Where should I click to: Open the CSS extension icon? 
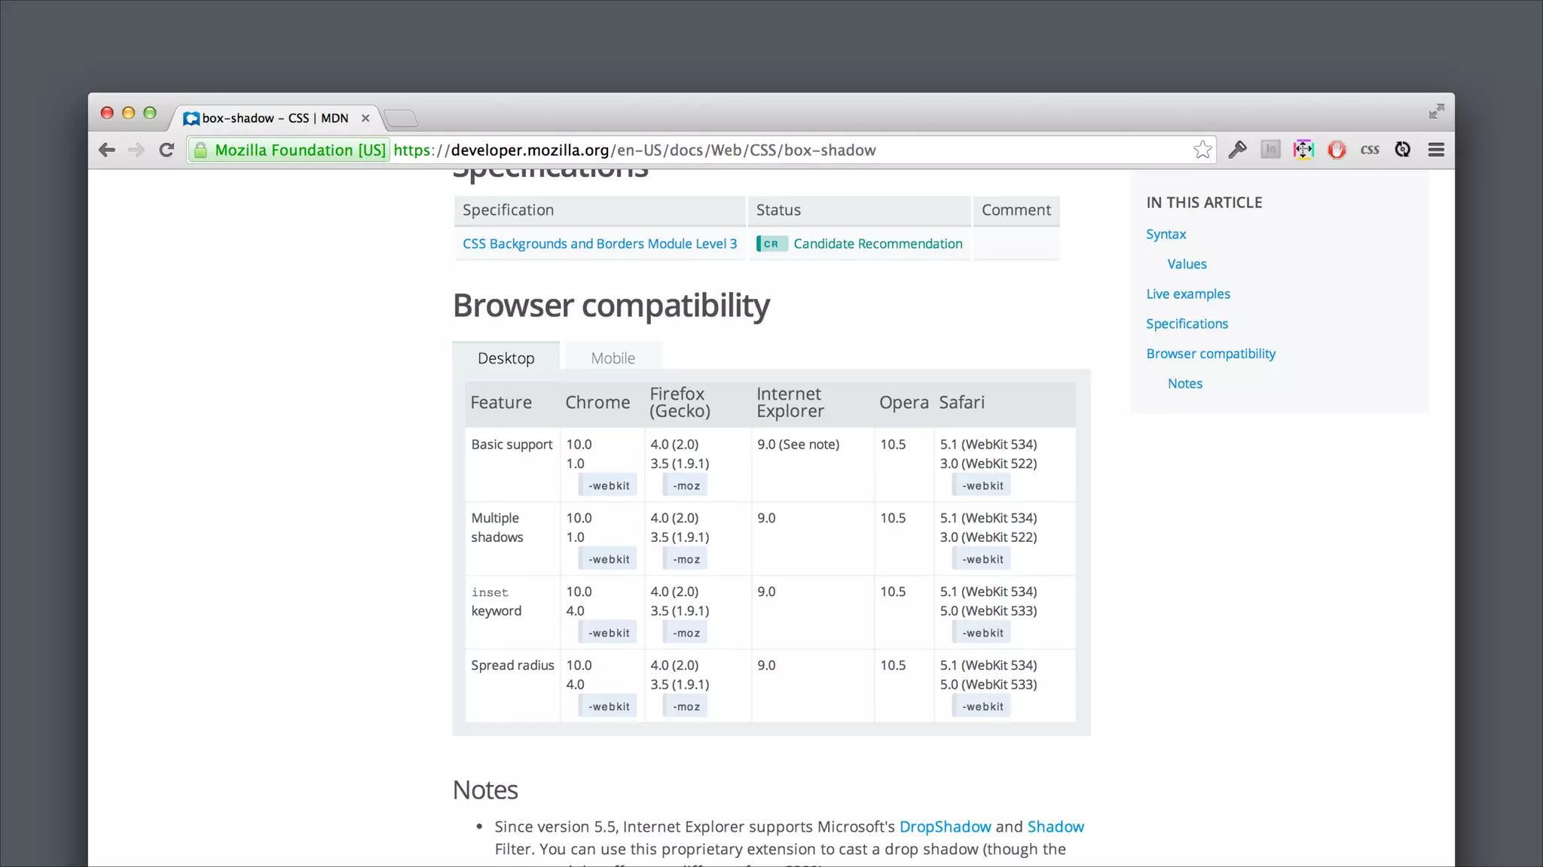pyautogui.click(x=1370, y=150)
